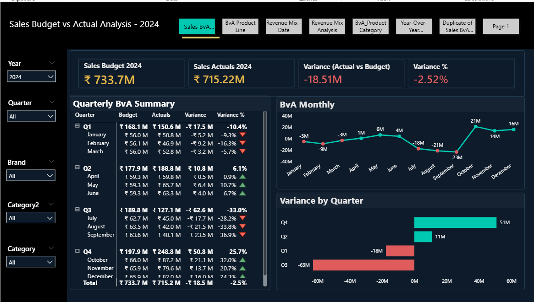Expand the Brand slicer dropdown
This screenshot has height=302, width=534.
pos(31,175)
